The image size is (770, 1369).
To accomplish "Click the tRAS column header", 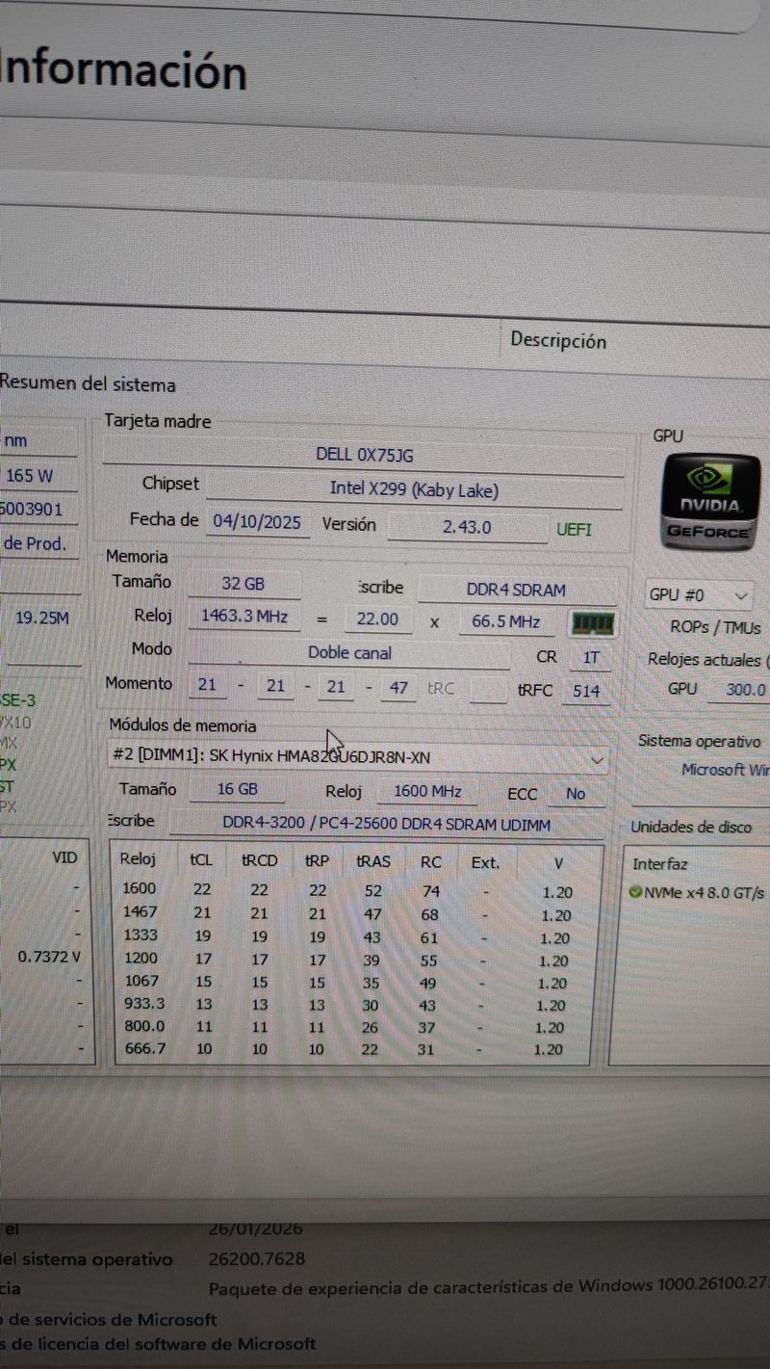I will (x=372, y=862).
